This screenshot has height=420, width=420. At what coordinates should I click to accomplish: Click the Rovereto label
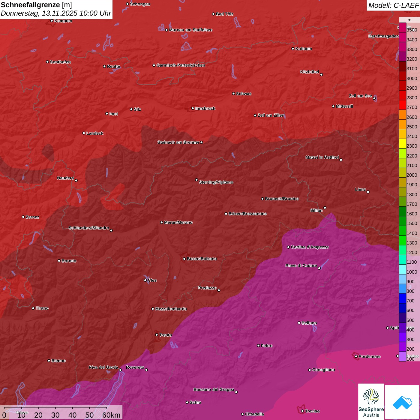[135, 367]
